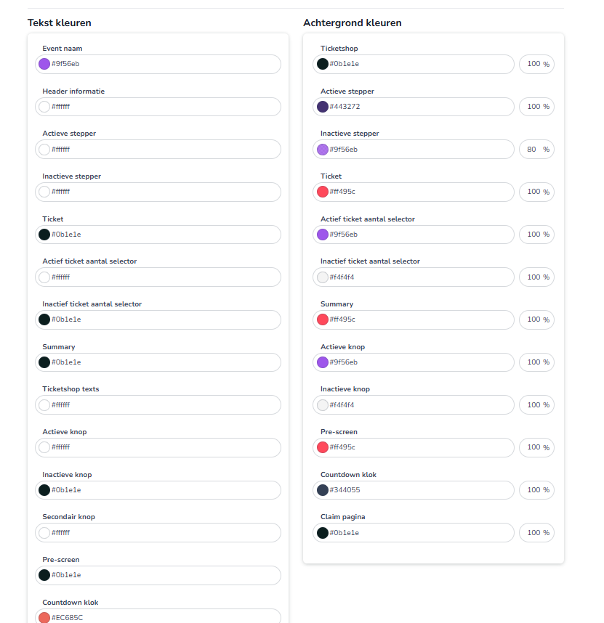
Task: Open the Countdown klok text color swatch
Action: pyautogui.click(x=44, y=618)
